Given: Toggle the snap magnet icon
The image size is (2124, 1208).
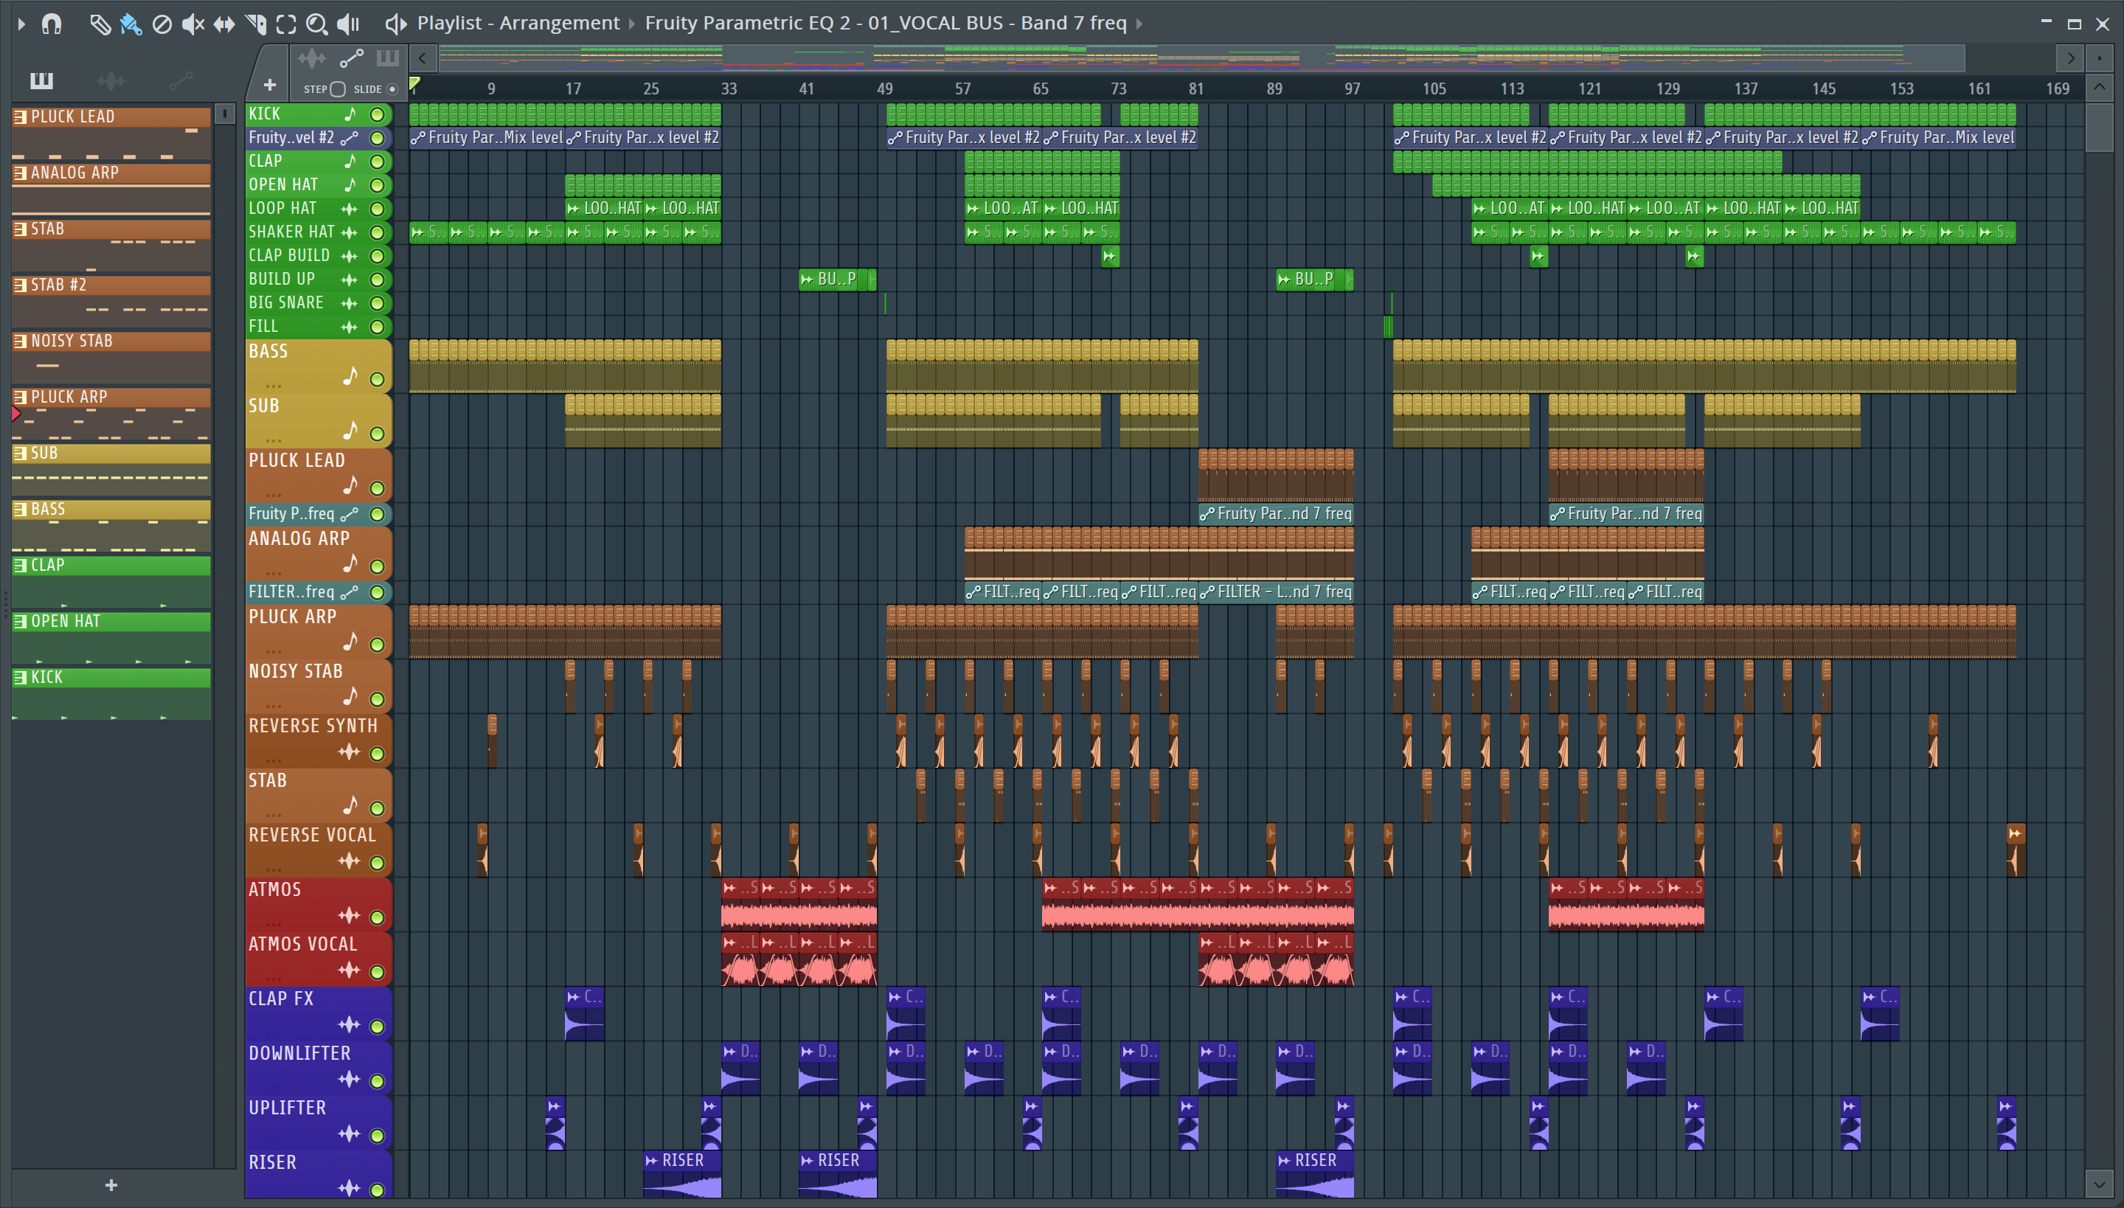Looking at the screenshot, I should pos(52,24).
